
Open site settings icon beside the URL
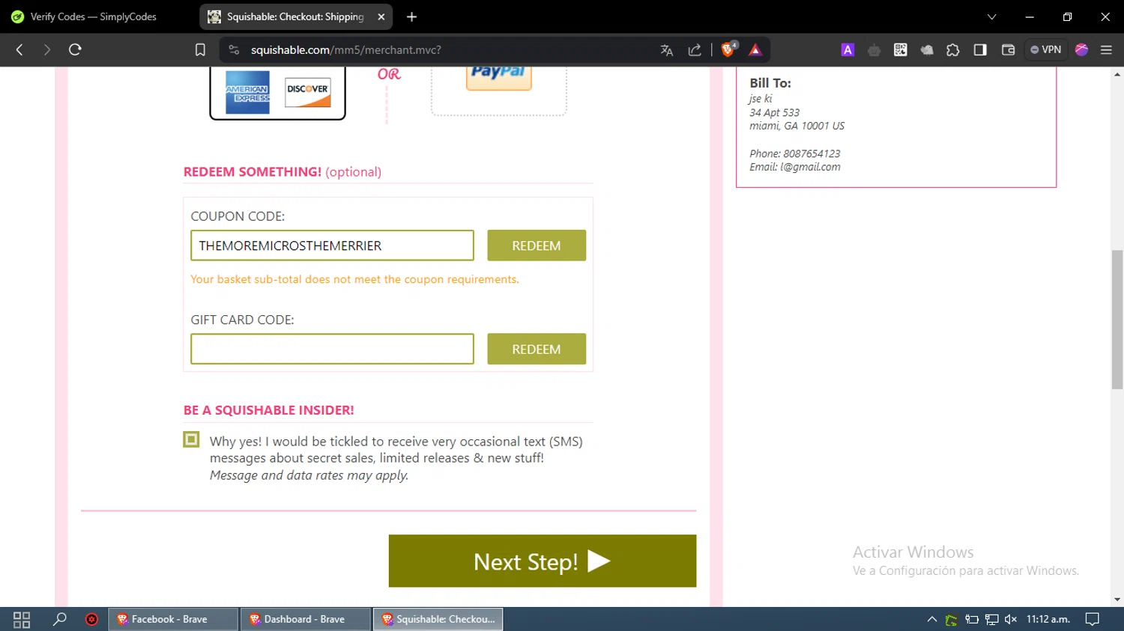(x=234, y=49)
